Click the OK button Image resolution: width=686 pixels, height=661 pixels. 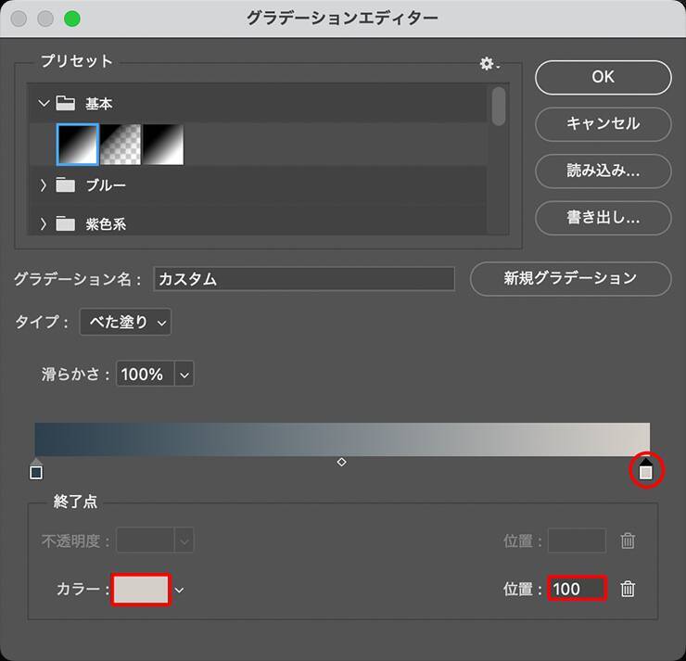pos(603,77)
